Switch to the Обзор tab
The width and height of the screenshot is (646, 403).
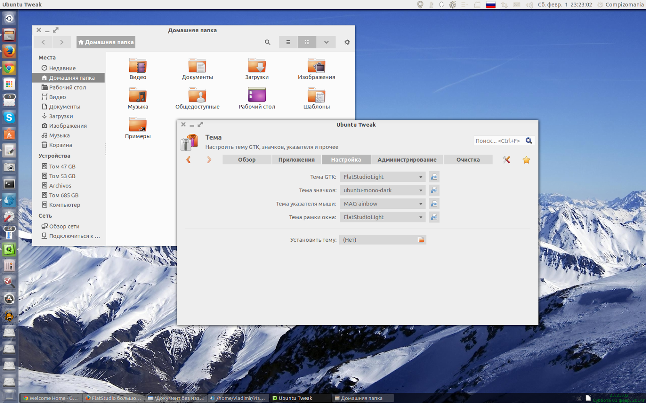pos(247,160)
